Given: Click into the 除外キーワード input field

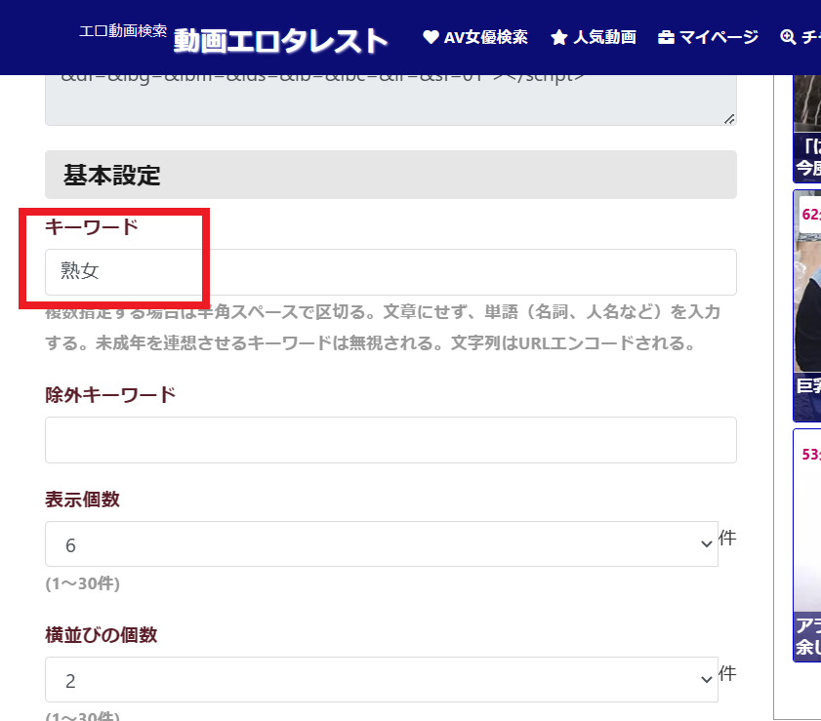Looking at the screenshot, I should [x=390, y=440].
